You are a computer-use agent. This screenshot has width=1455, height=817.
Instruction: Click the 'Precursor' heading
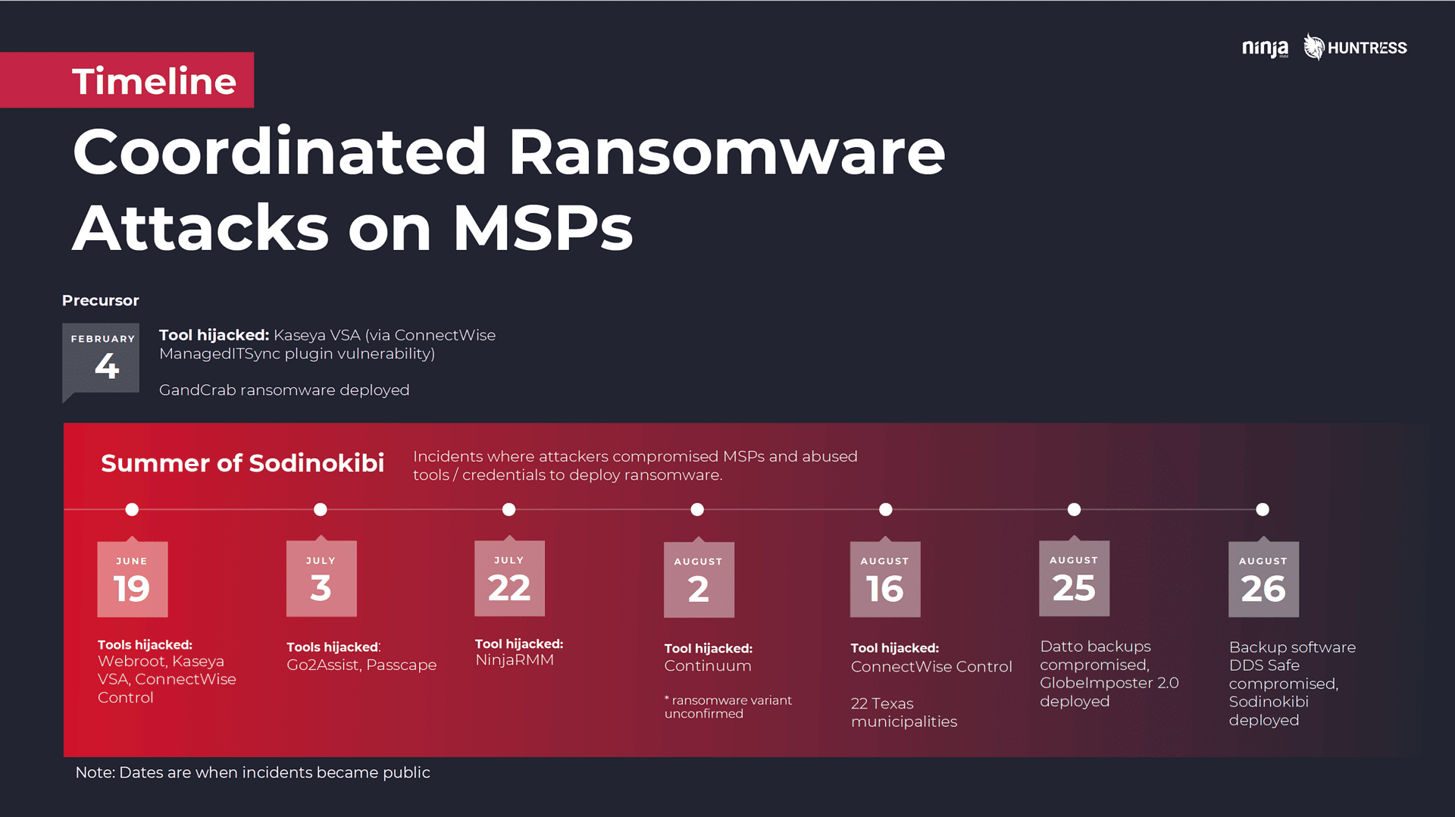pyautogui.click(x=101, y=300)
